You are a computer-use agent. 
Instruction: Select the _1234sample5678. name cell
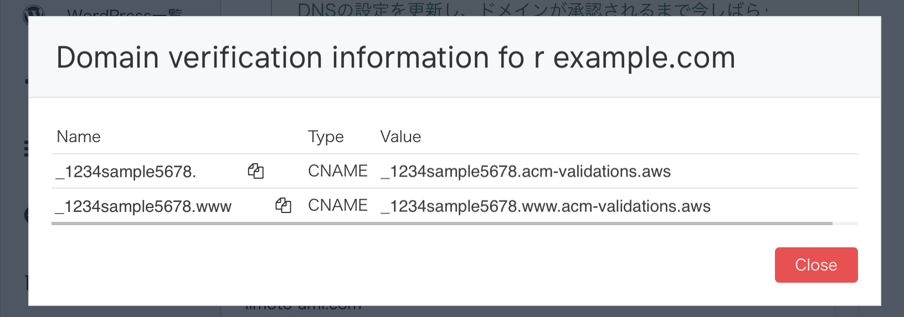point(126,172)
